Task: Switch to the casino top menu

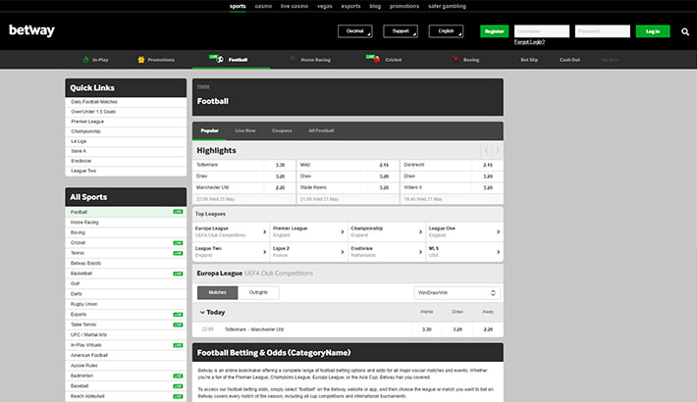Action: 263,6
